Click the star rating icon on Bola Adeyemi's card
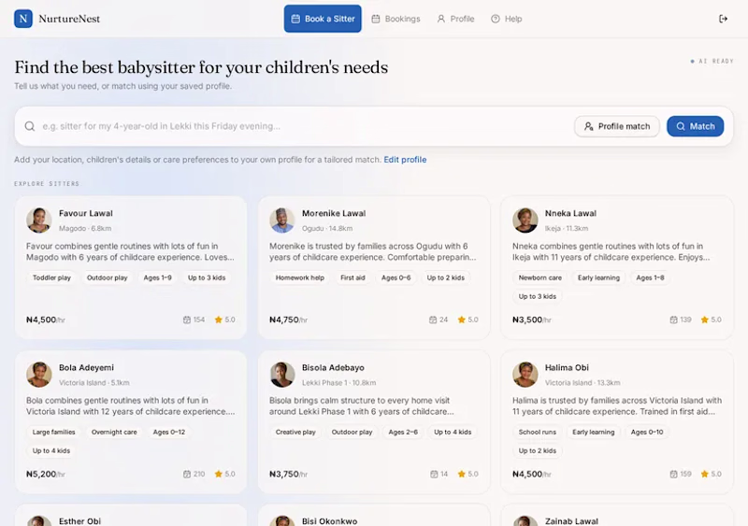Screen dimensions: 748x526 [219, 474]
